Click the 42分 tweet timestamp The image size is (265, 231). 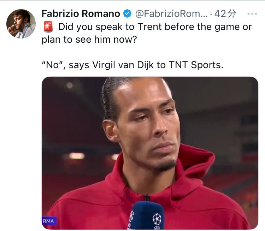tap(225, 14)
